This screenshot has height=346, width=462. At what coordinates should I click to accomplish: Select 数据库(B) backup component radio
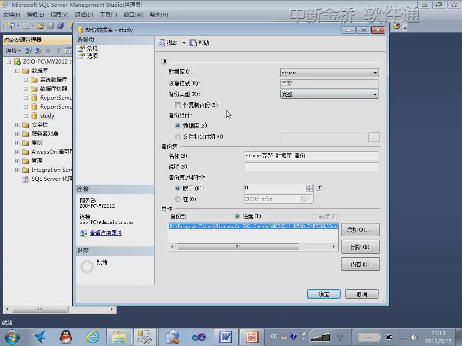pyautogui.click(x=178, y=126)
